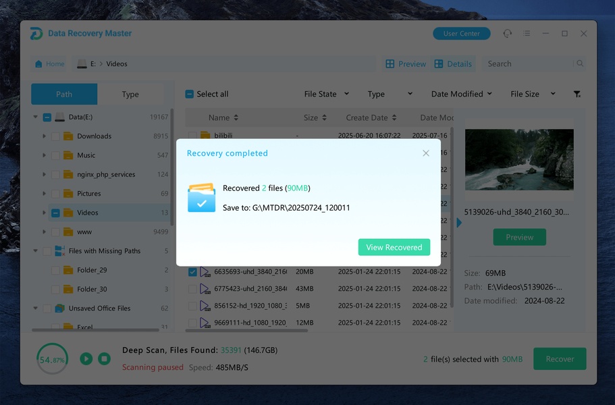Screen dimensions: 615x405
Task: Resume scanning with the play button
Action: pos(86,359)
